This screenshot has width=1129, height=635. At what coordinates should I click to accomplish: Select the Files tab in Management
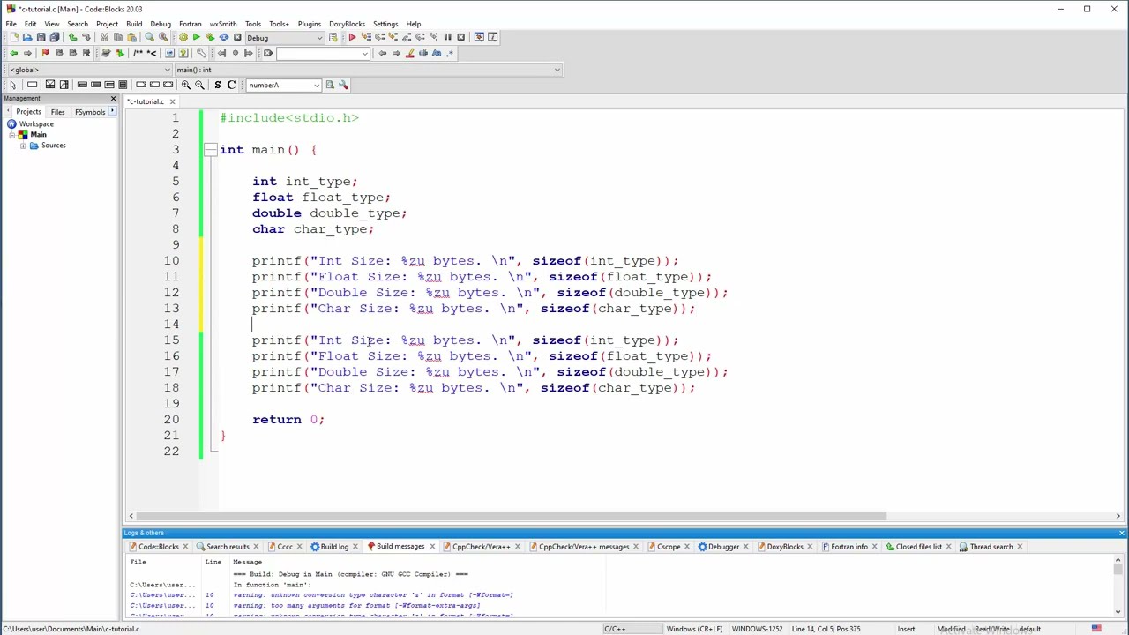click(x=57, y=112)
